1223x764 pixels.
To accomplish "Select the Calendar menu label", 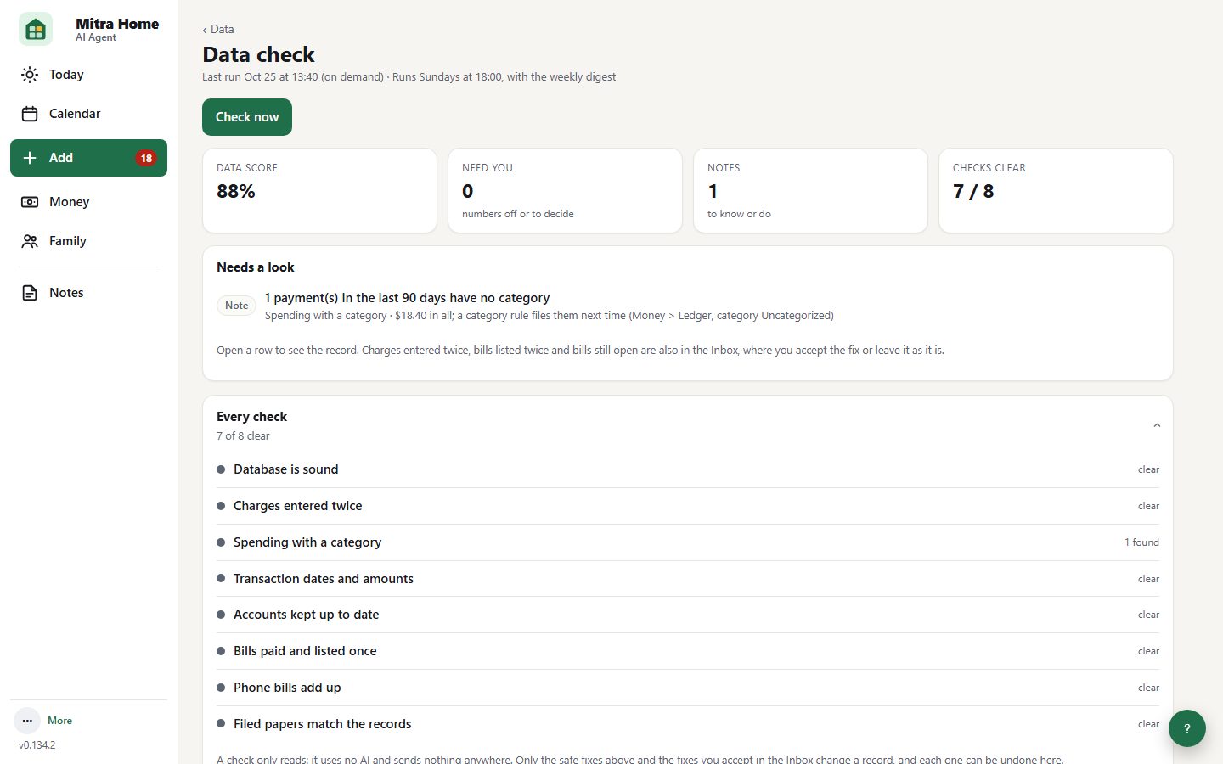I will pos(75,114).
